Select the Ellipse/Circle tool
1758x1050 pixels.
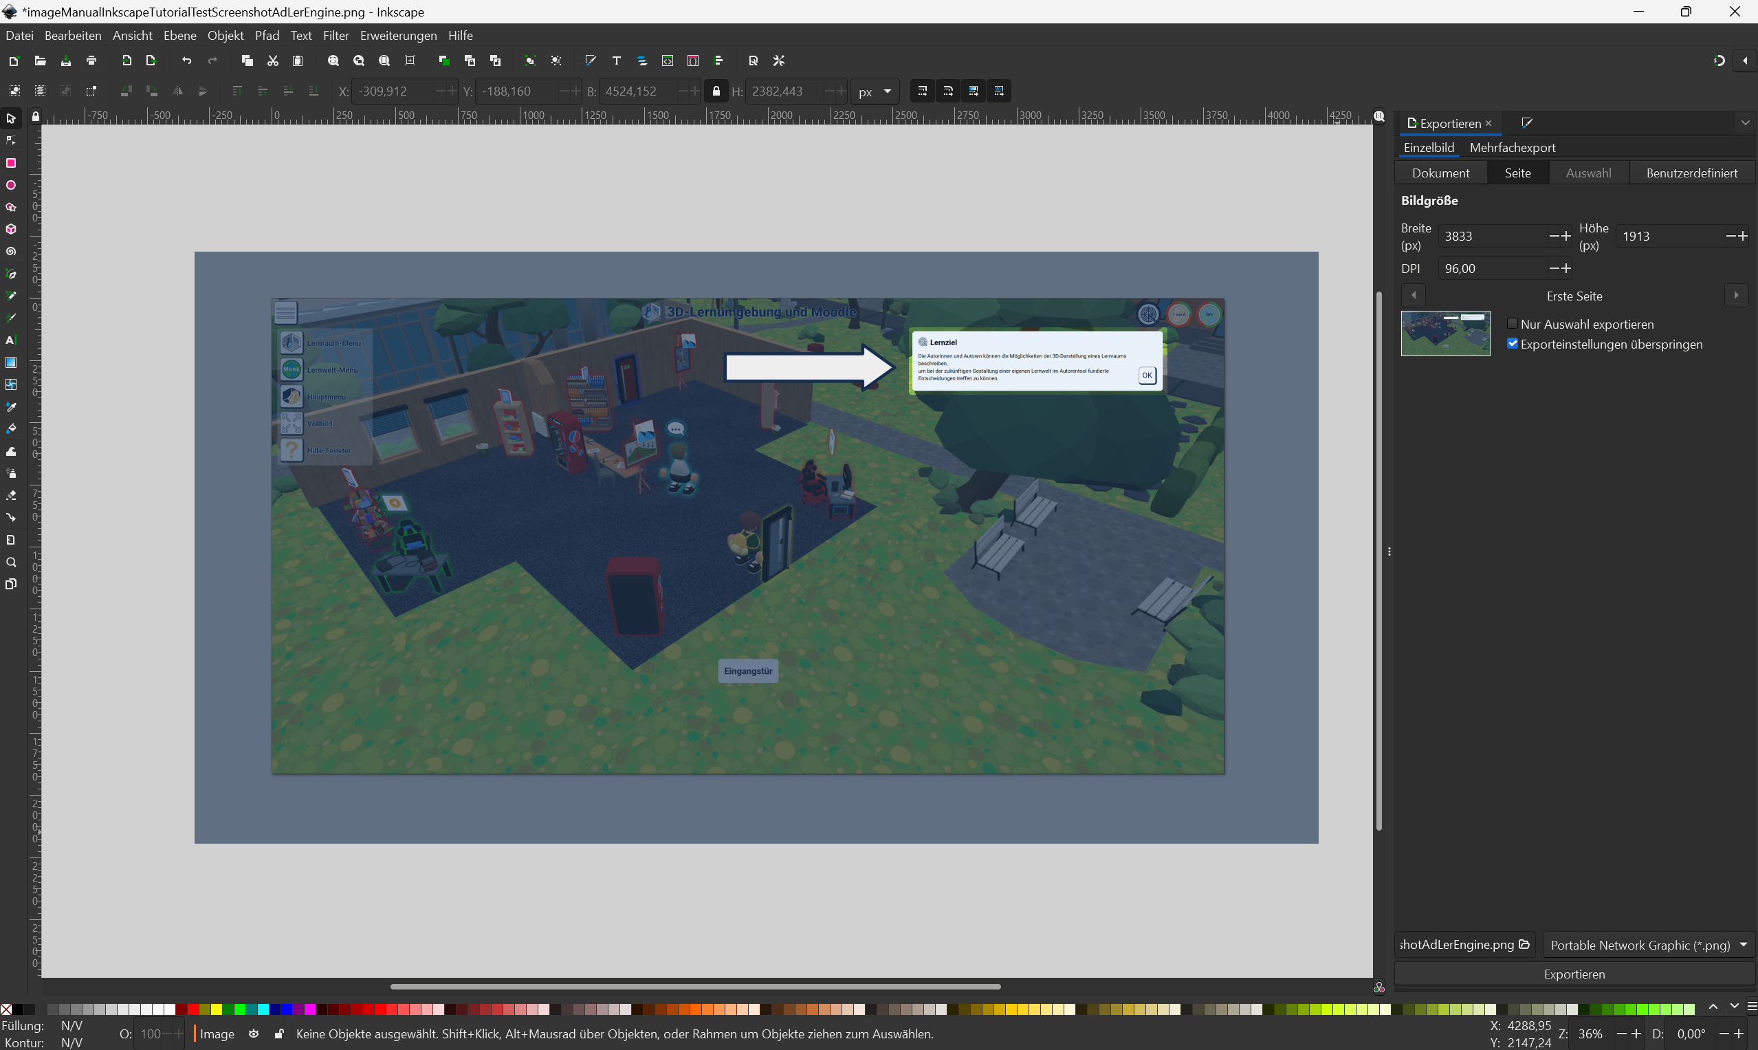pos(10,186)
